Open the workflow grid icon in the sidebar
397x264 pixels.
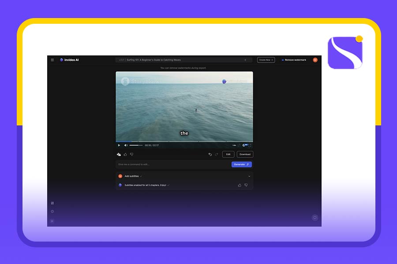52,203
